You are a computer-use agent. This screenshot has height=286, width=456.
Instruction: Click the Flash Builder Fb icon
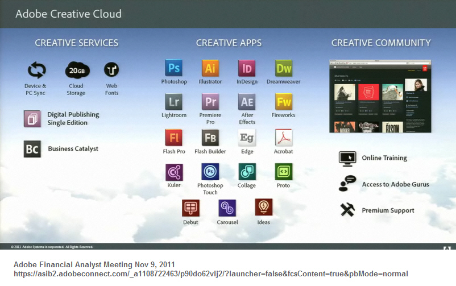[x=210, y=138]
